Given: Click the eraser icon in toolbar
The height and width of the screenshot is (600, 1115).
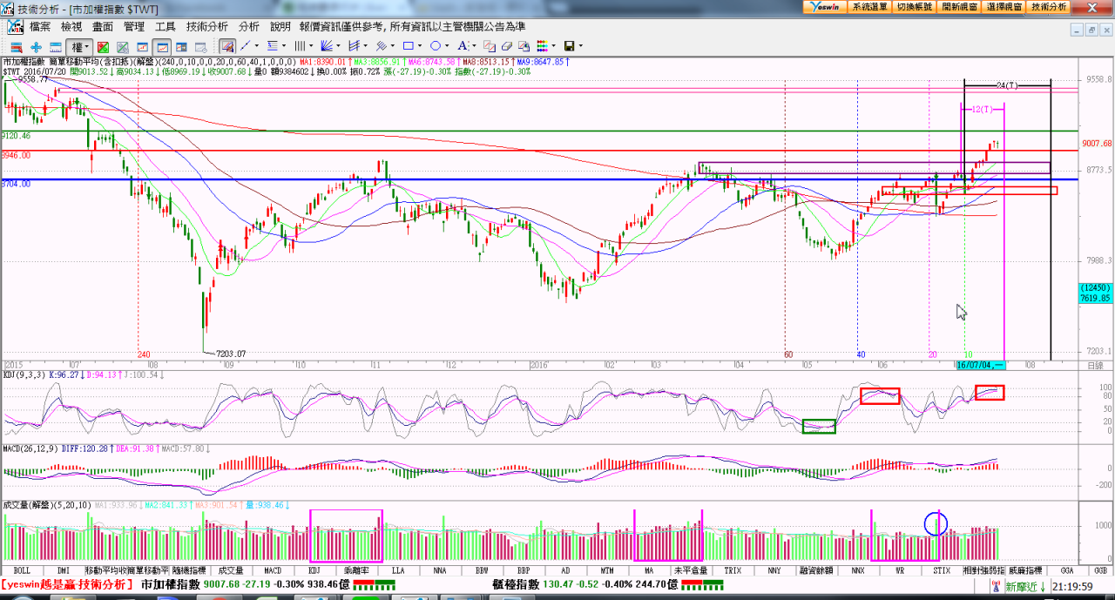Looking at the screenshot, I should pyautogui.click(x=506, y=46).
